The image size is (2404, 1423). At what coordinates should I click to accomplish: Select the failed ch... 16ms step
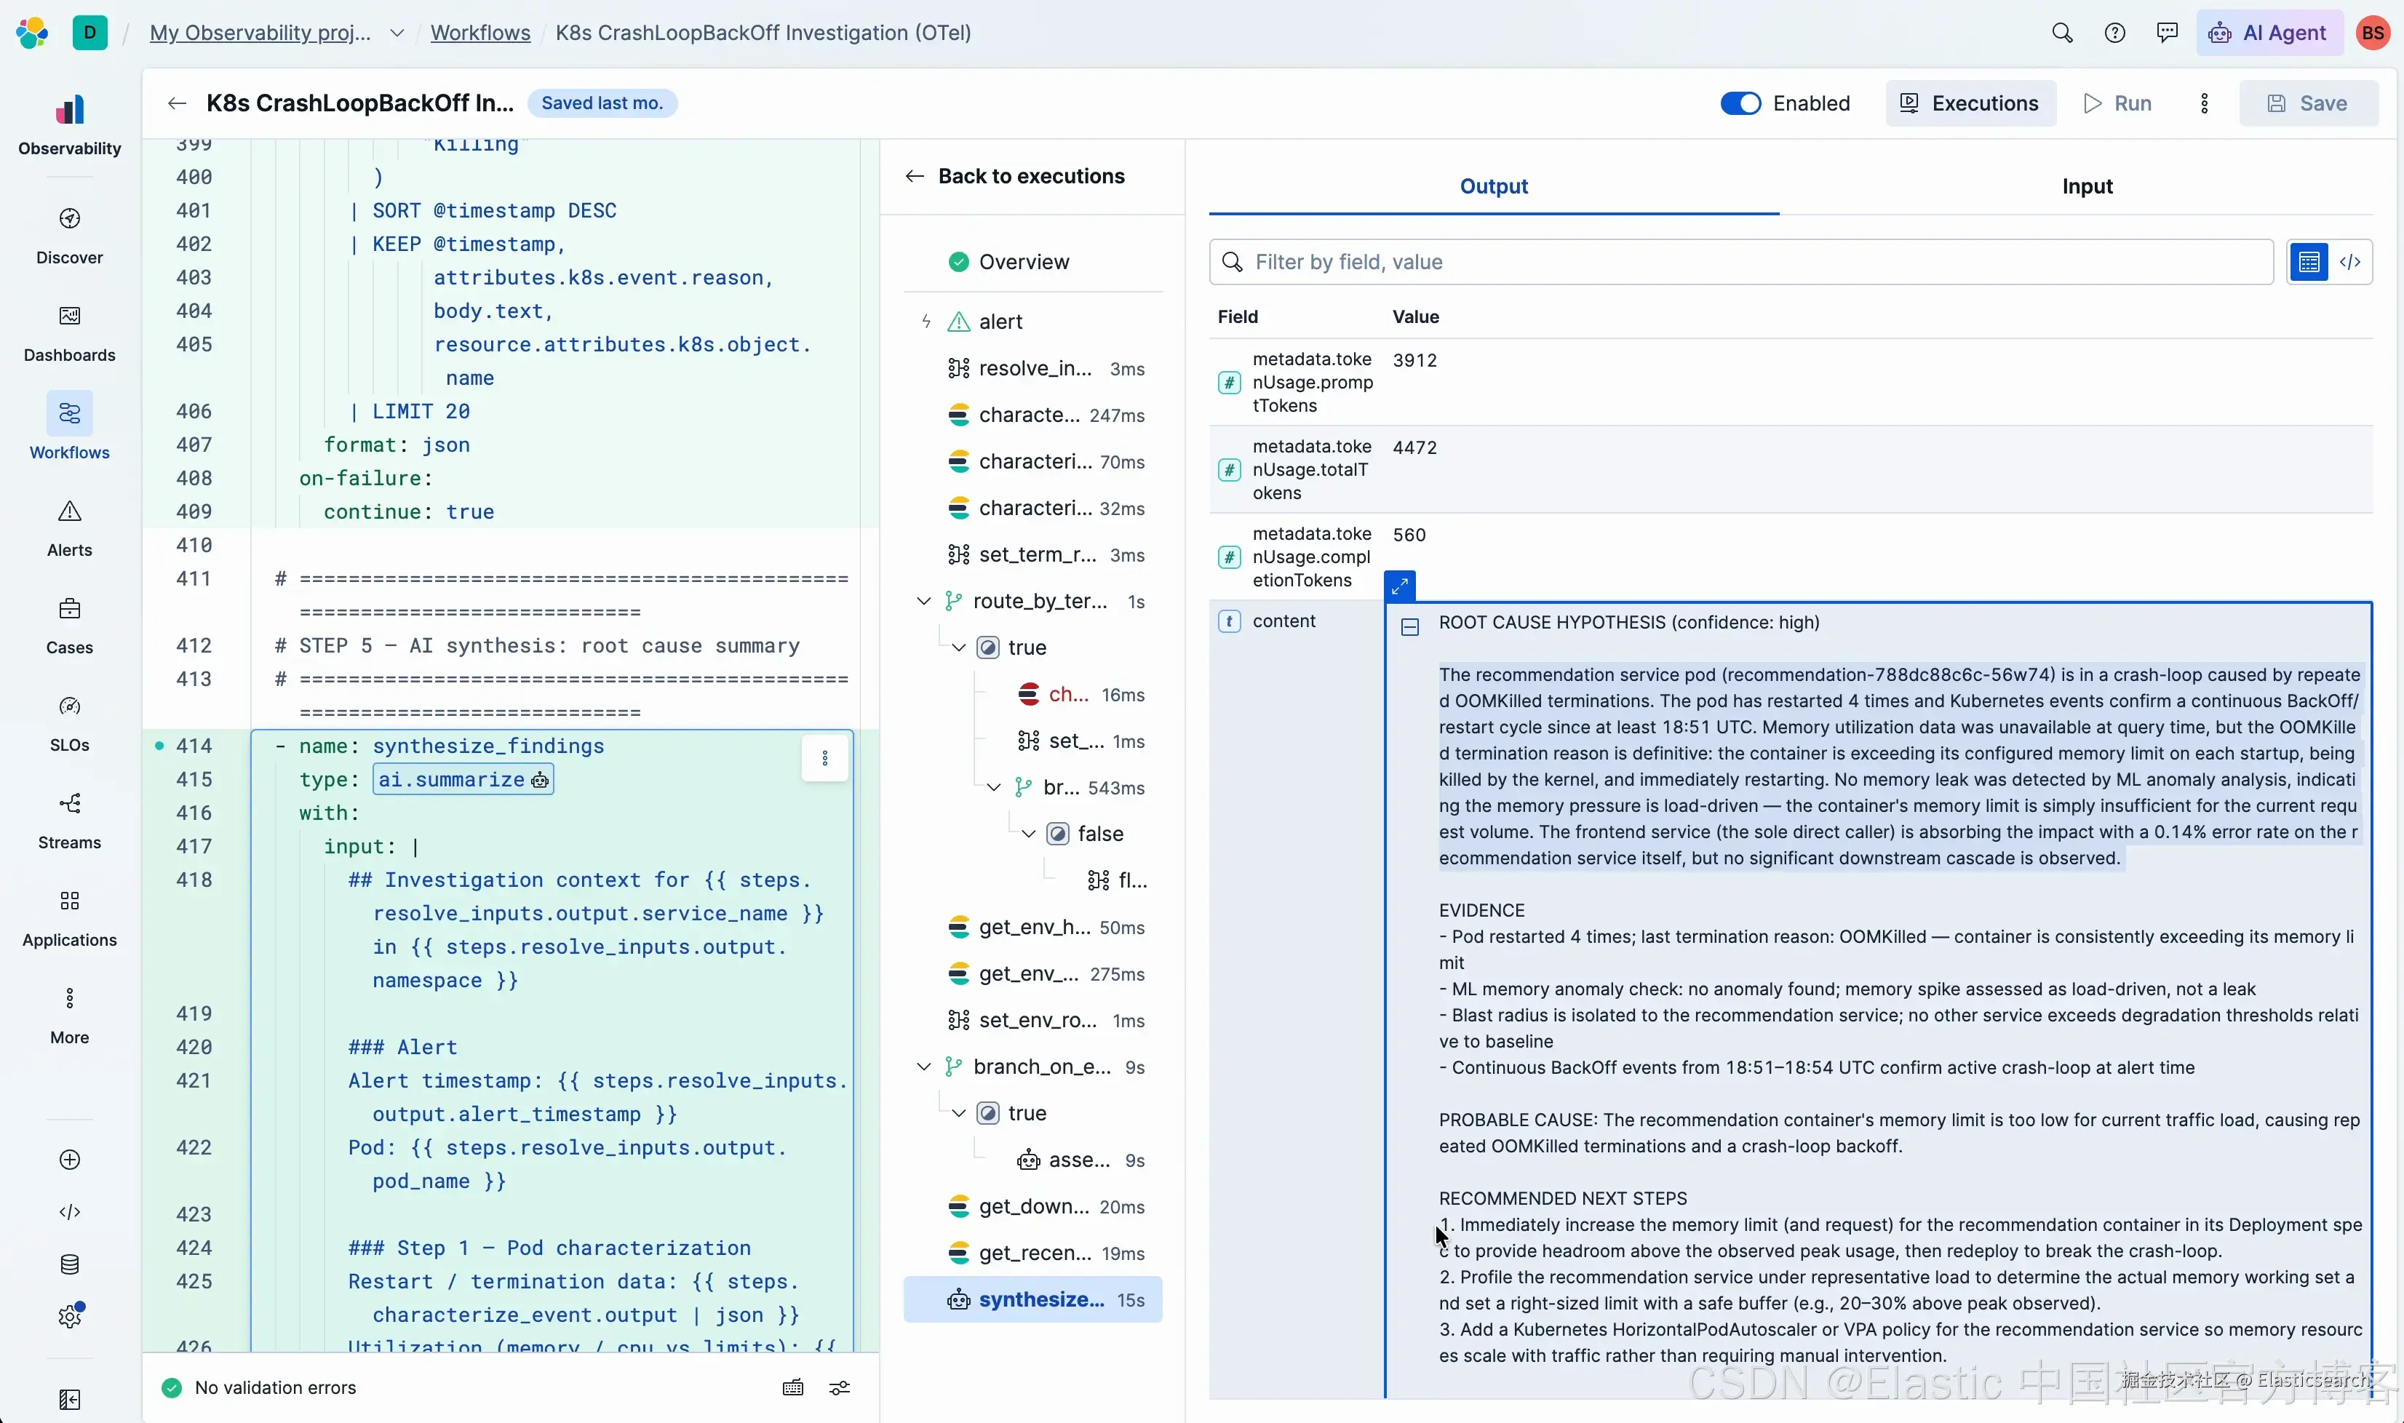[1080, 694]
